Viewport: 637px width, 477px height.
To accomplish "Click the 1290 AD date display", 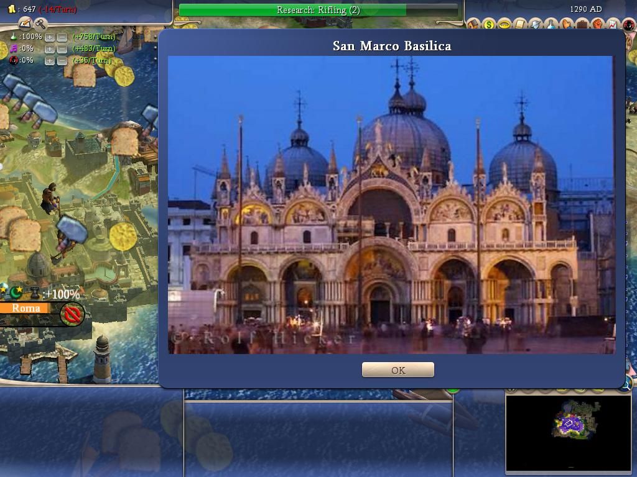I will pos(585,9).
